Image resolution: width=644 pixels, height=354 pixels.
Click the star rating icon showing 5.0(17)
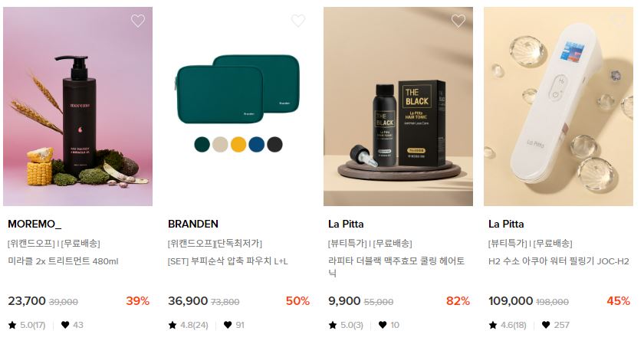(x=12, y=325)
